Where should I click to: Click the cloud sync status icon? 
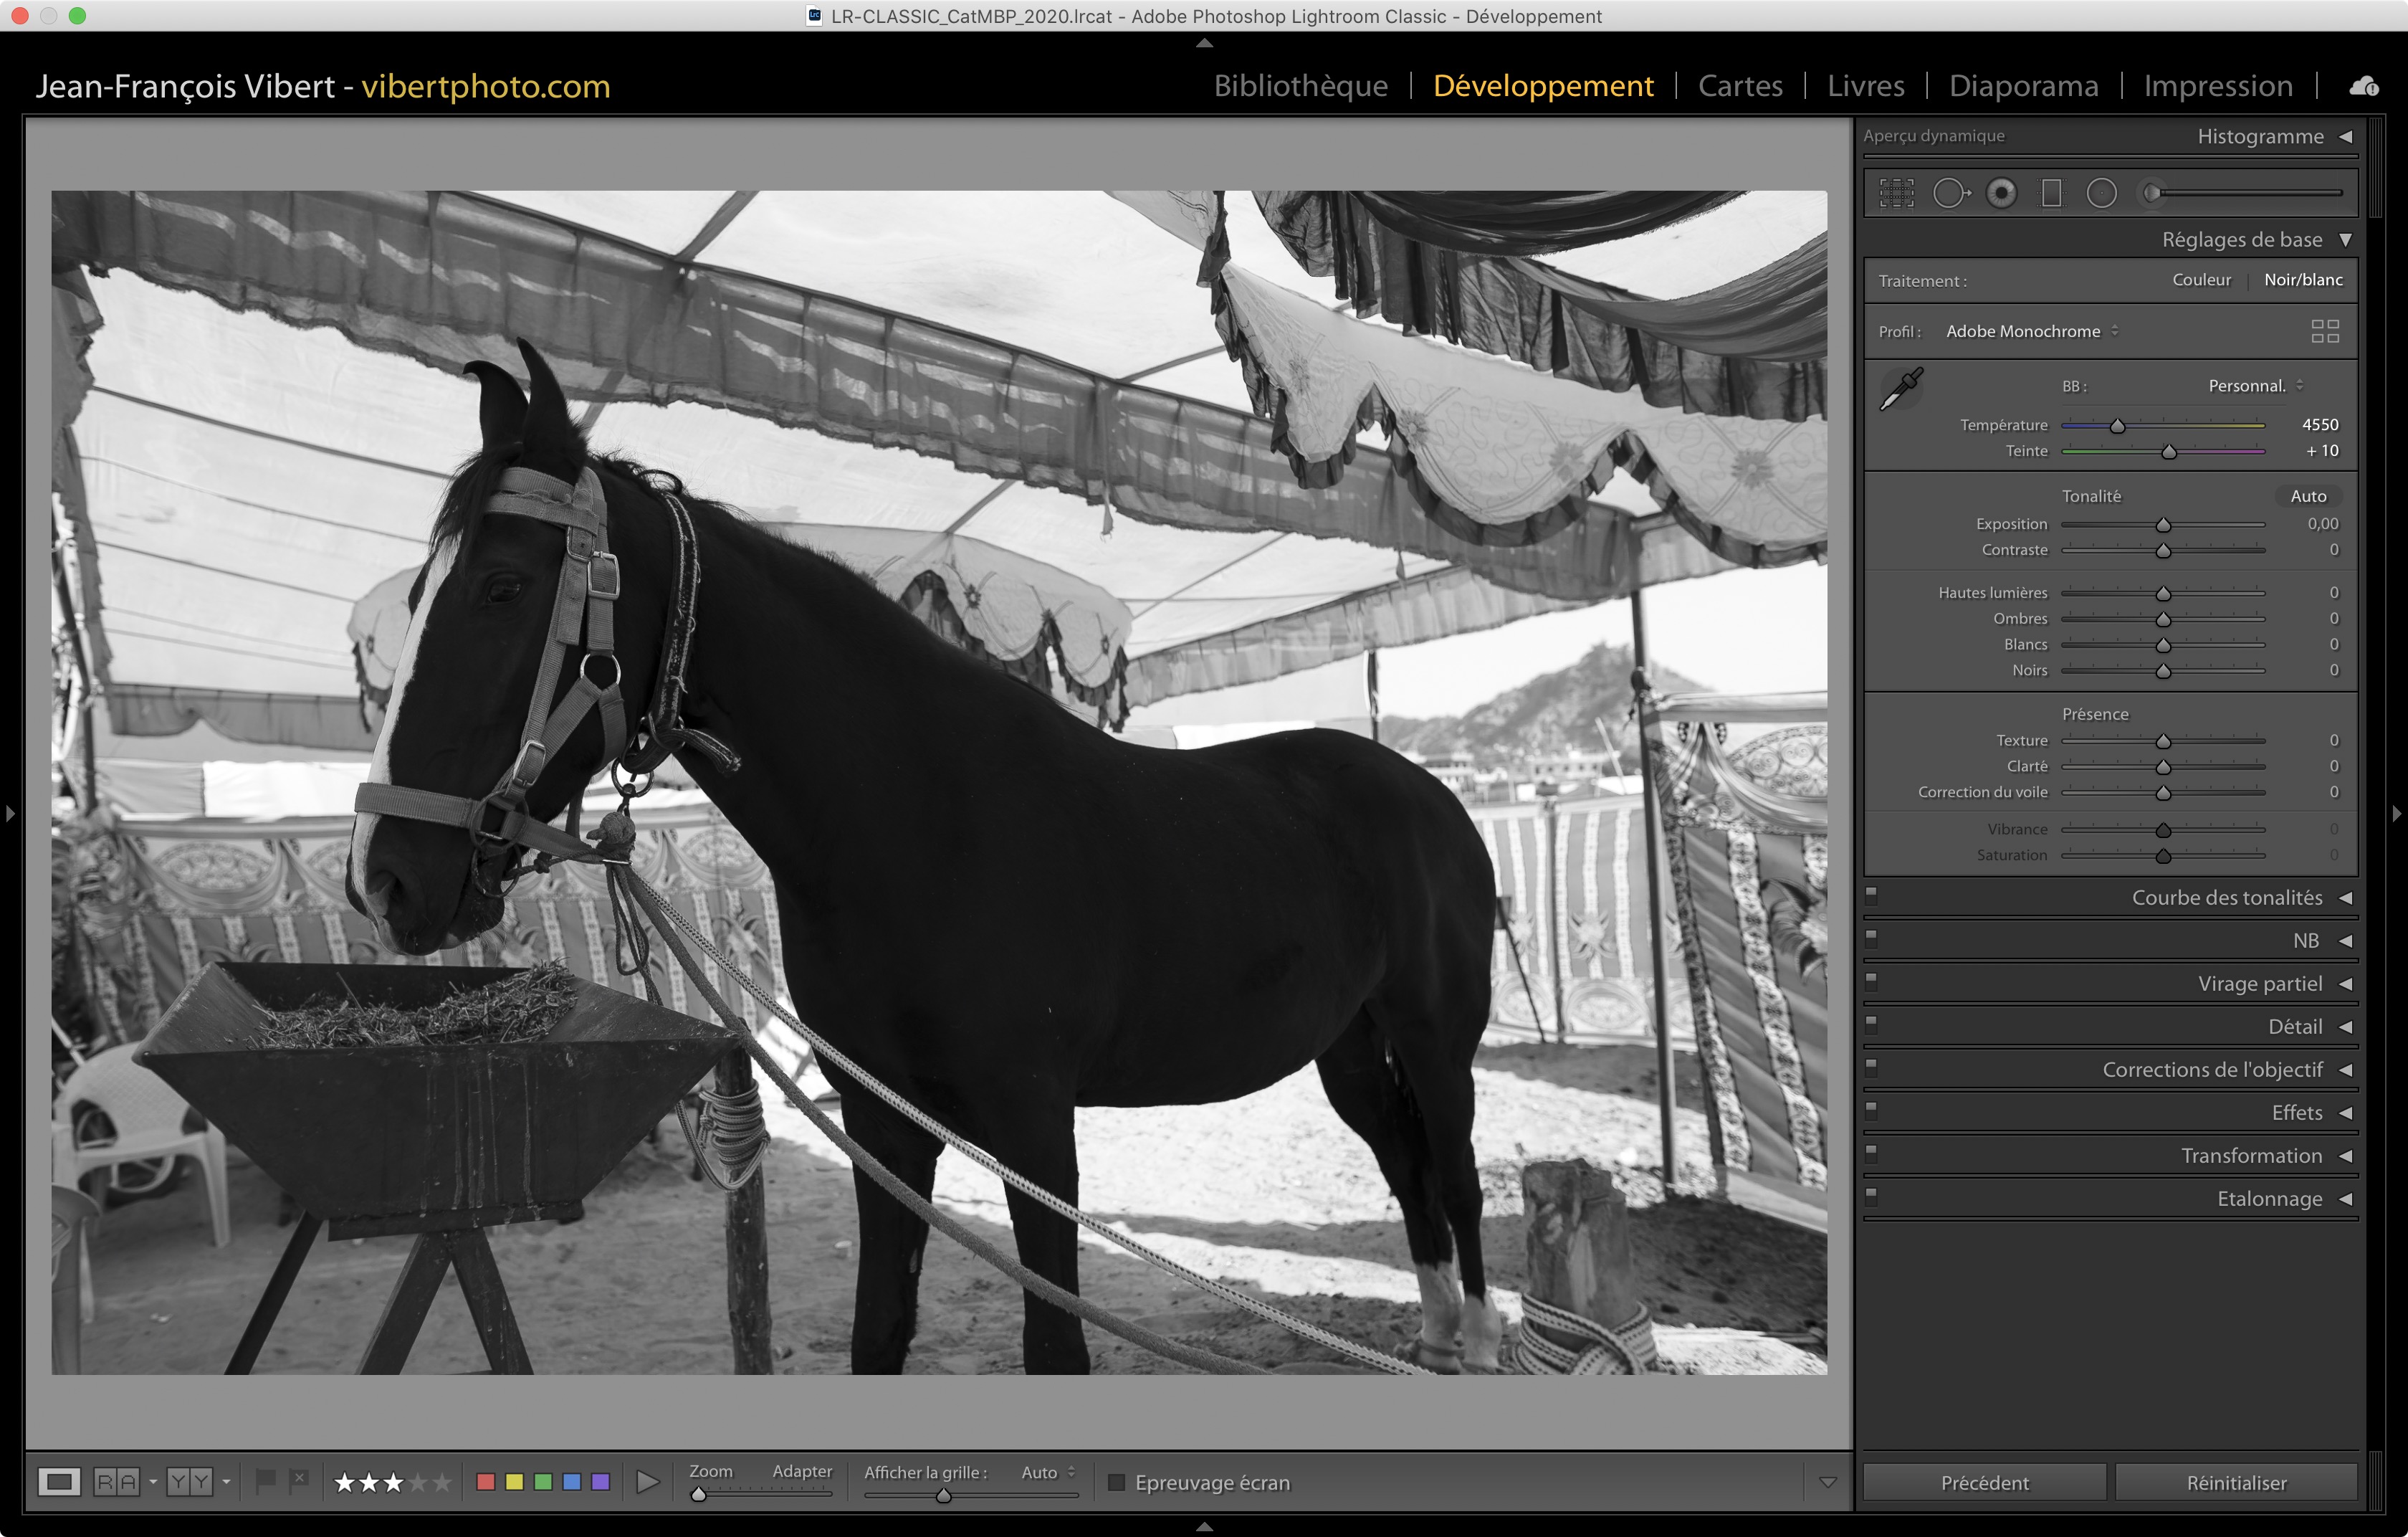click(x=2364, y=87)
